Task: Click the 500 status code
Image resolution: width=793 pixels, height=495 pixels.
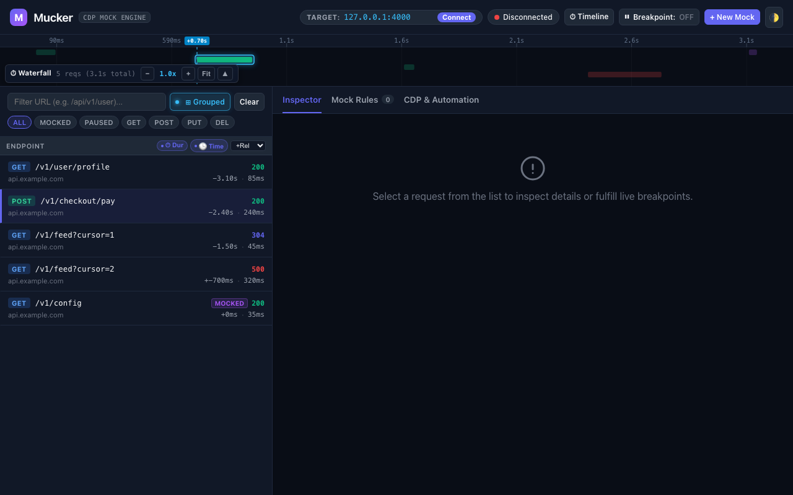Action: (258, 269)
